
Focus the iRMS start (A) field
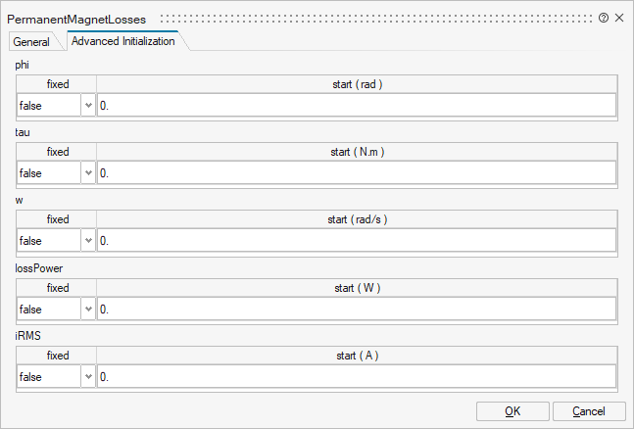point(357,377)
